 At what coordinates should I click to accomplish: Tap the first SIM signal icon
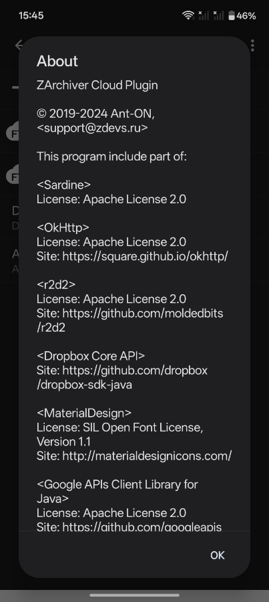(204, 15)
